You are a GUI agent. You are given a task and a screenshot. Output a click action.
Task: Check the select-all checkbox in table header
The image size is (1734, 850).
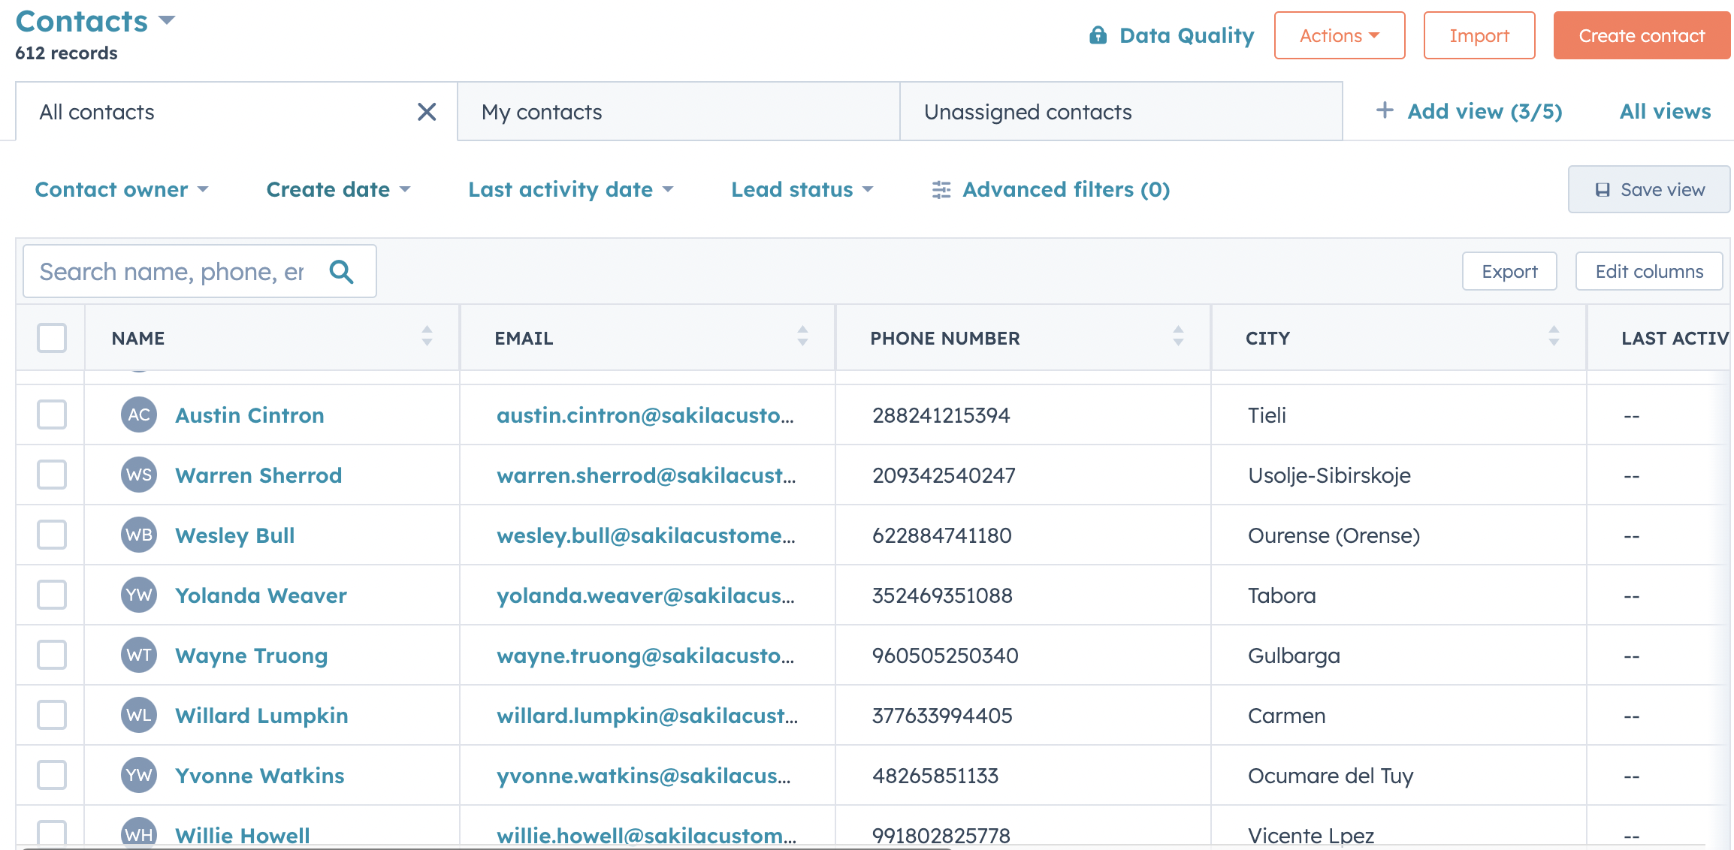coord(50,338)
